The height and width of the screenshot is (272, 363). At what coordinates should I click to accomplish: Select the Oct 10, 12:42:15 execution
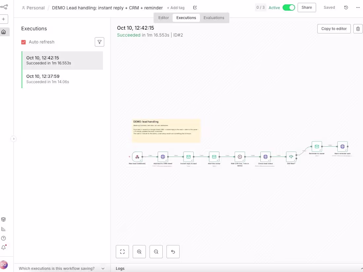coord(62,60)
